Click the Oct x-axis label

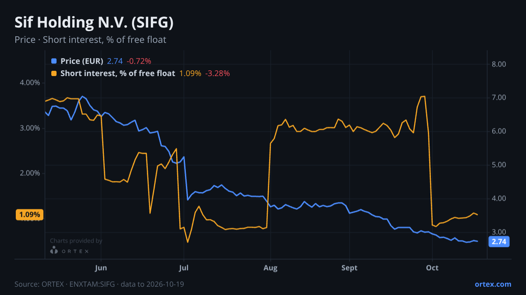click(x=432, y=268)
